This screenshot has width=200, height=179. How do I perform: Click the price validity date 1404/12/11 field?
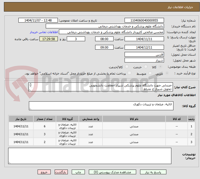click(x=144, y=47)
